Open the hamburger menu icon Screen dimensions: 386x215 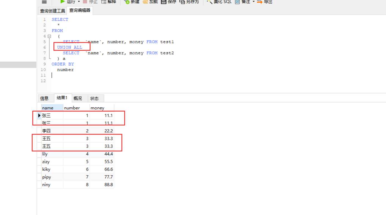(x=44, y=2)
